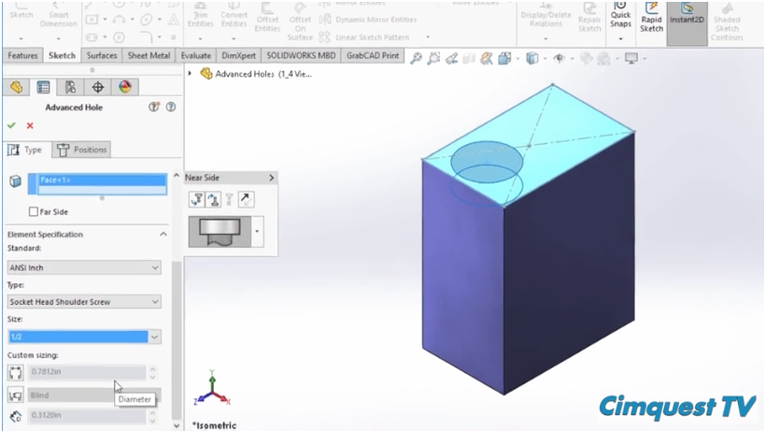Click the Face<1> selection box
The height and width of the screenshot is (431, 766).
coord(97,185)
